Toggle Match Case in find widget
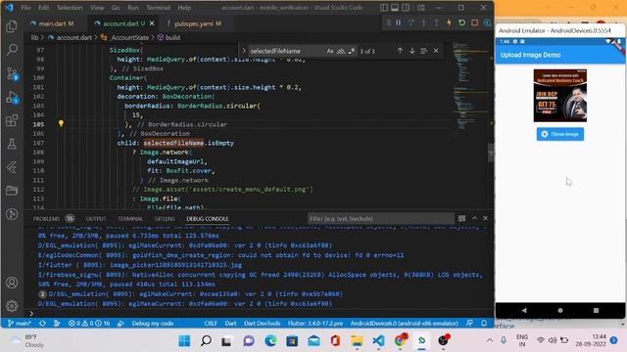The image size is (627, 352). (x=330, y=51)
